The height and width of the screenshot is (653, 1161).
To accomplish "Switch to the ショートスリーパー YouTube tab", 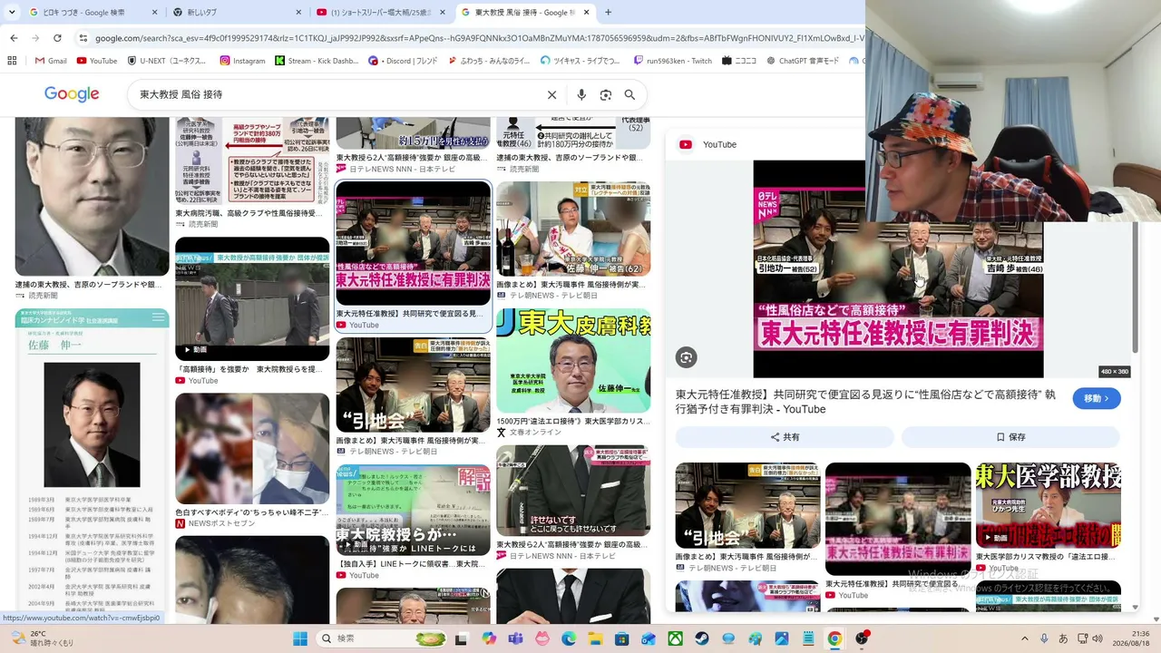I will 381,13.
